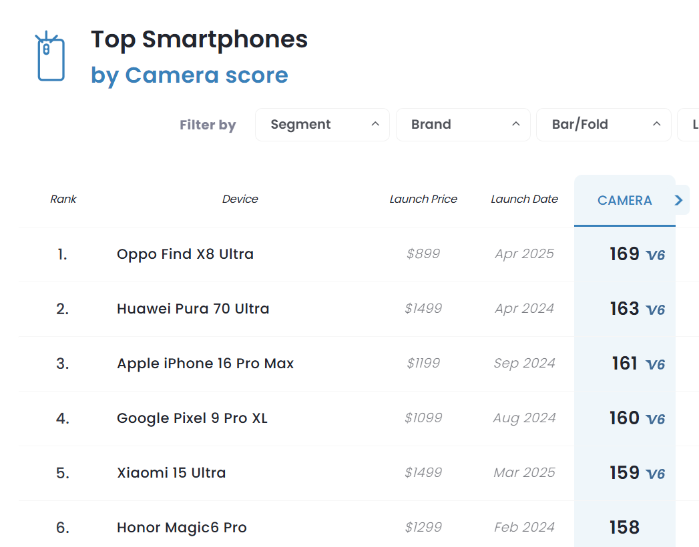699x547 pixels.
Task: Expand the Bar/Fold filter dropdown
Action: point(604,125)
